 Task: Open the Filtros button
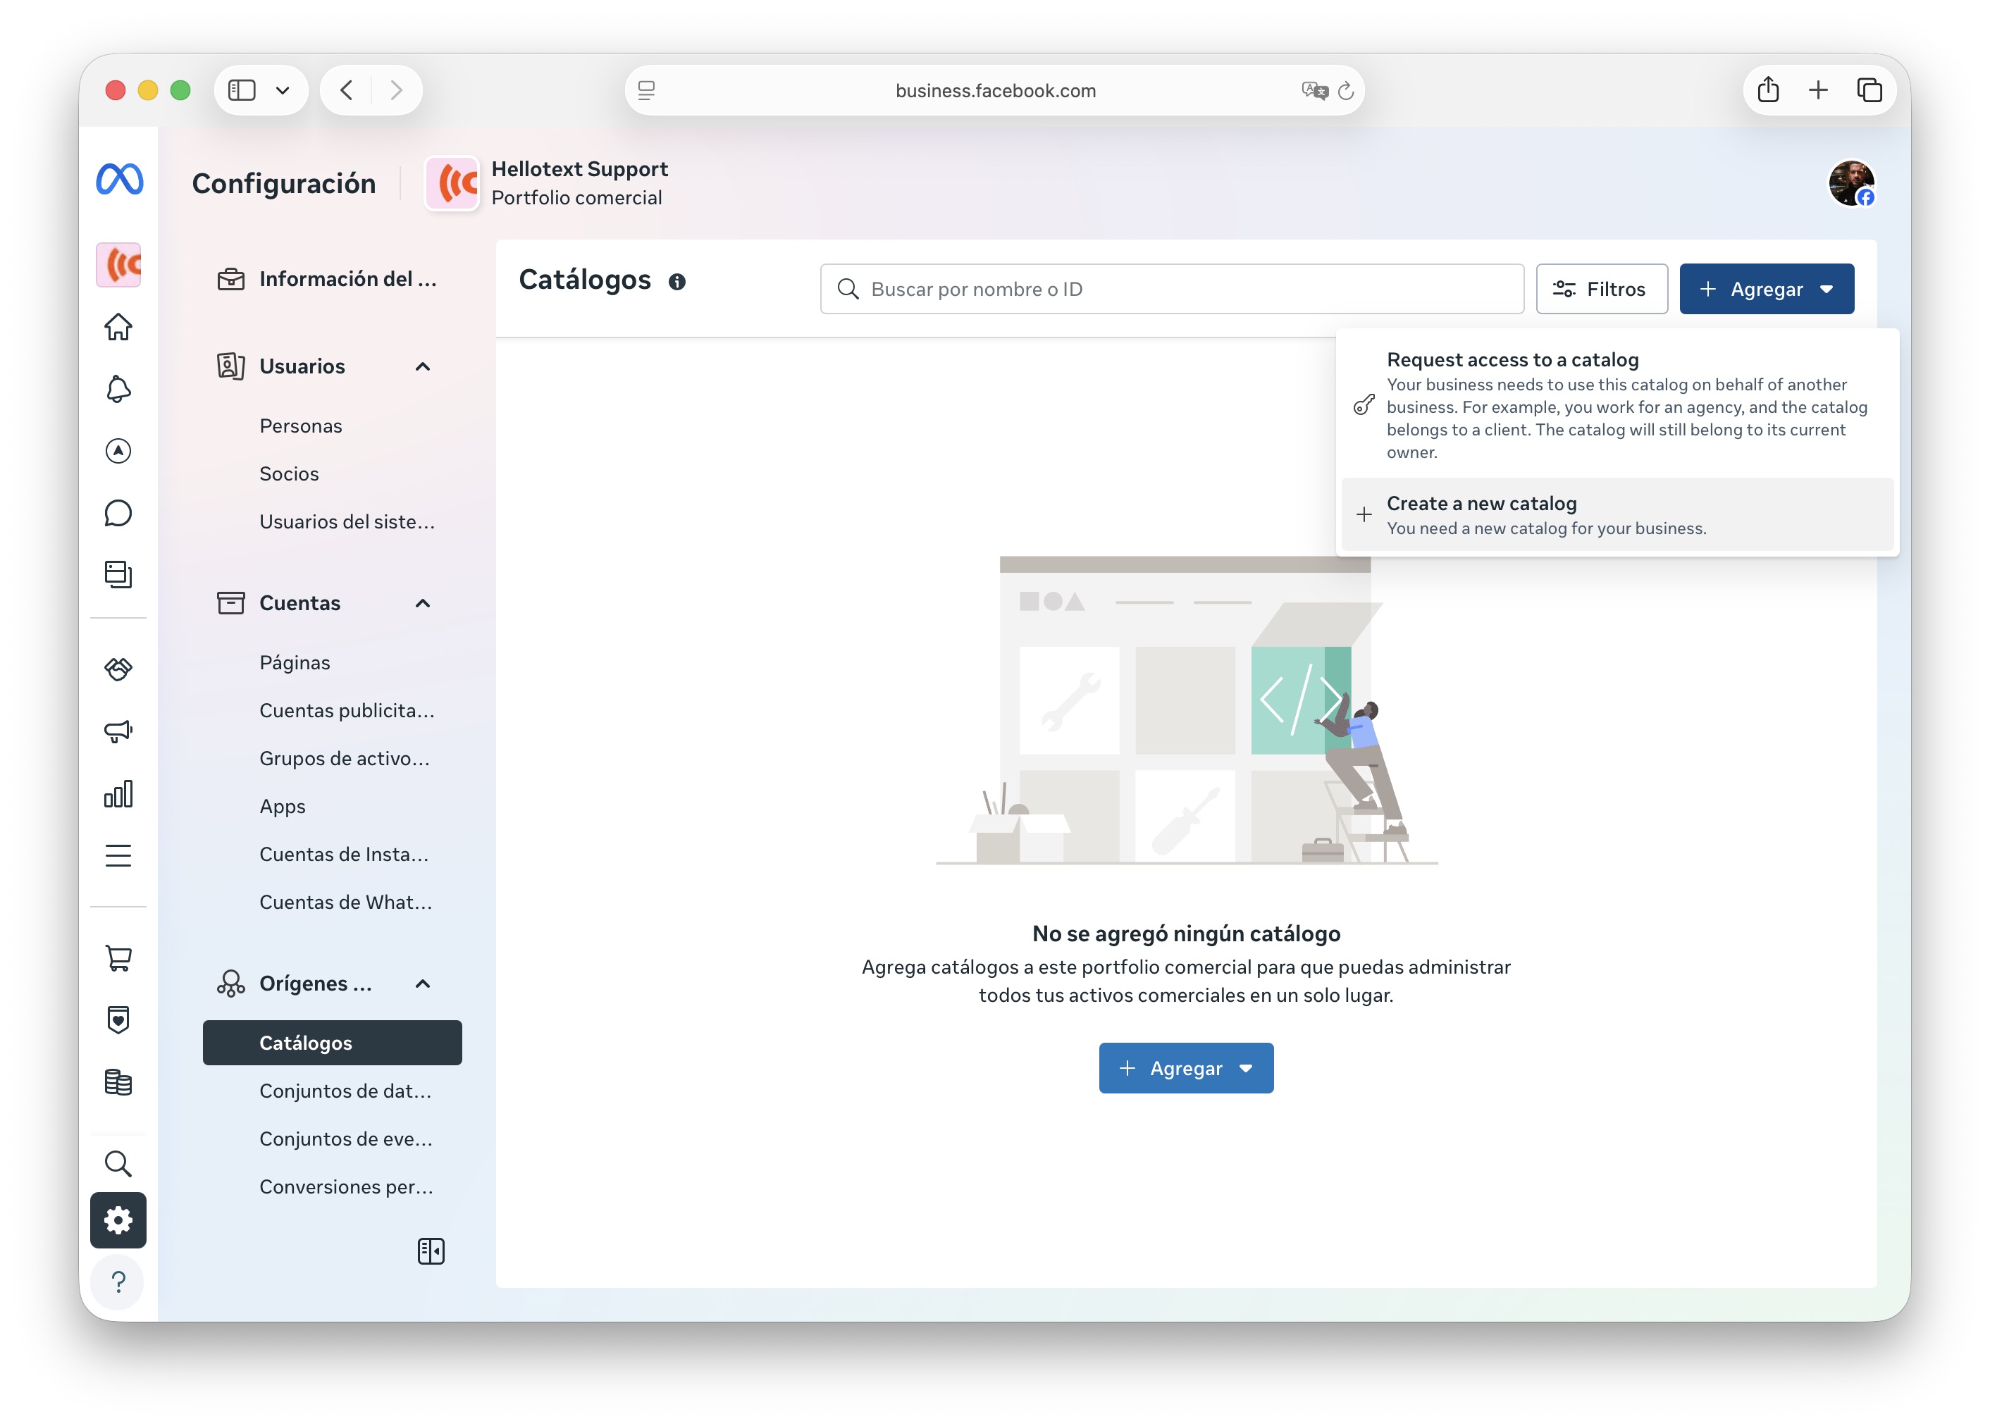(x=1601, y=290)
